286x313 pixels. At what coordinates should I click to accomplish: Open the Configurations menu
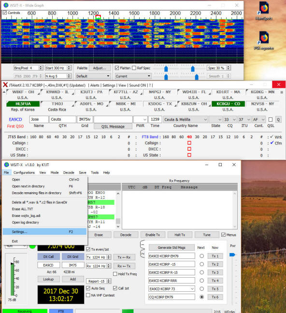click(24, 172)
